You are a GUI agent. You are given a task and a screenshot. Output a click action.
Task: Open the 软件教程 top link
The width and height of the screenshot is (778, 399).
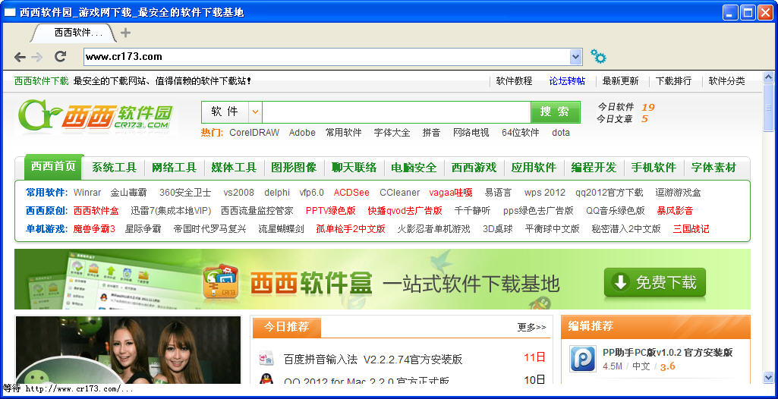pyautogui.click(x=514, y=81)
